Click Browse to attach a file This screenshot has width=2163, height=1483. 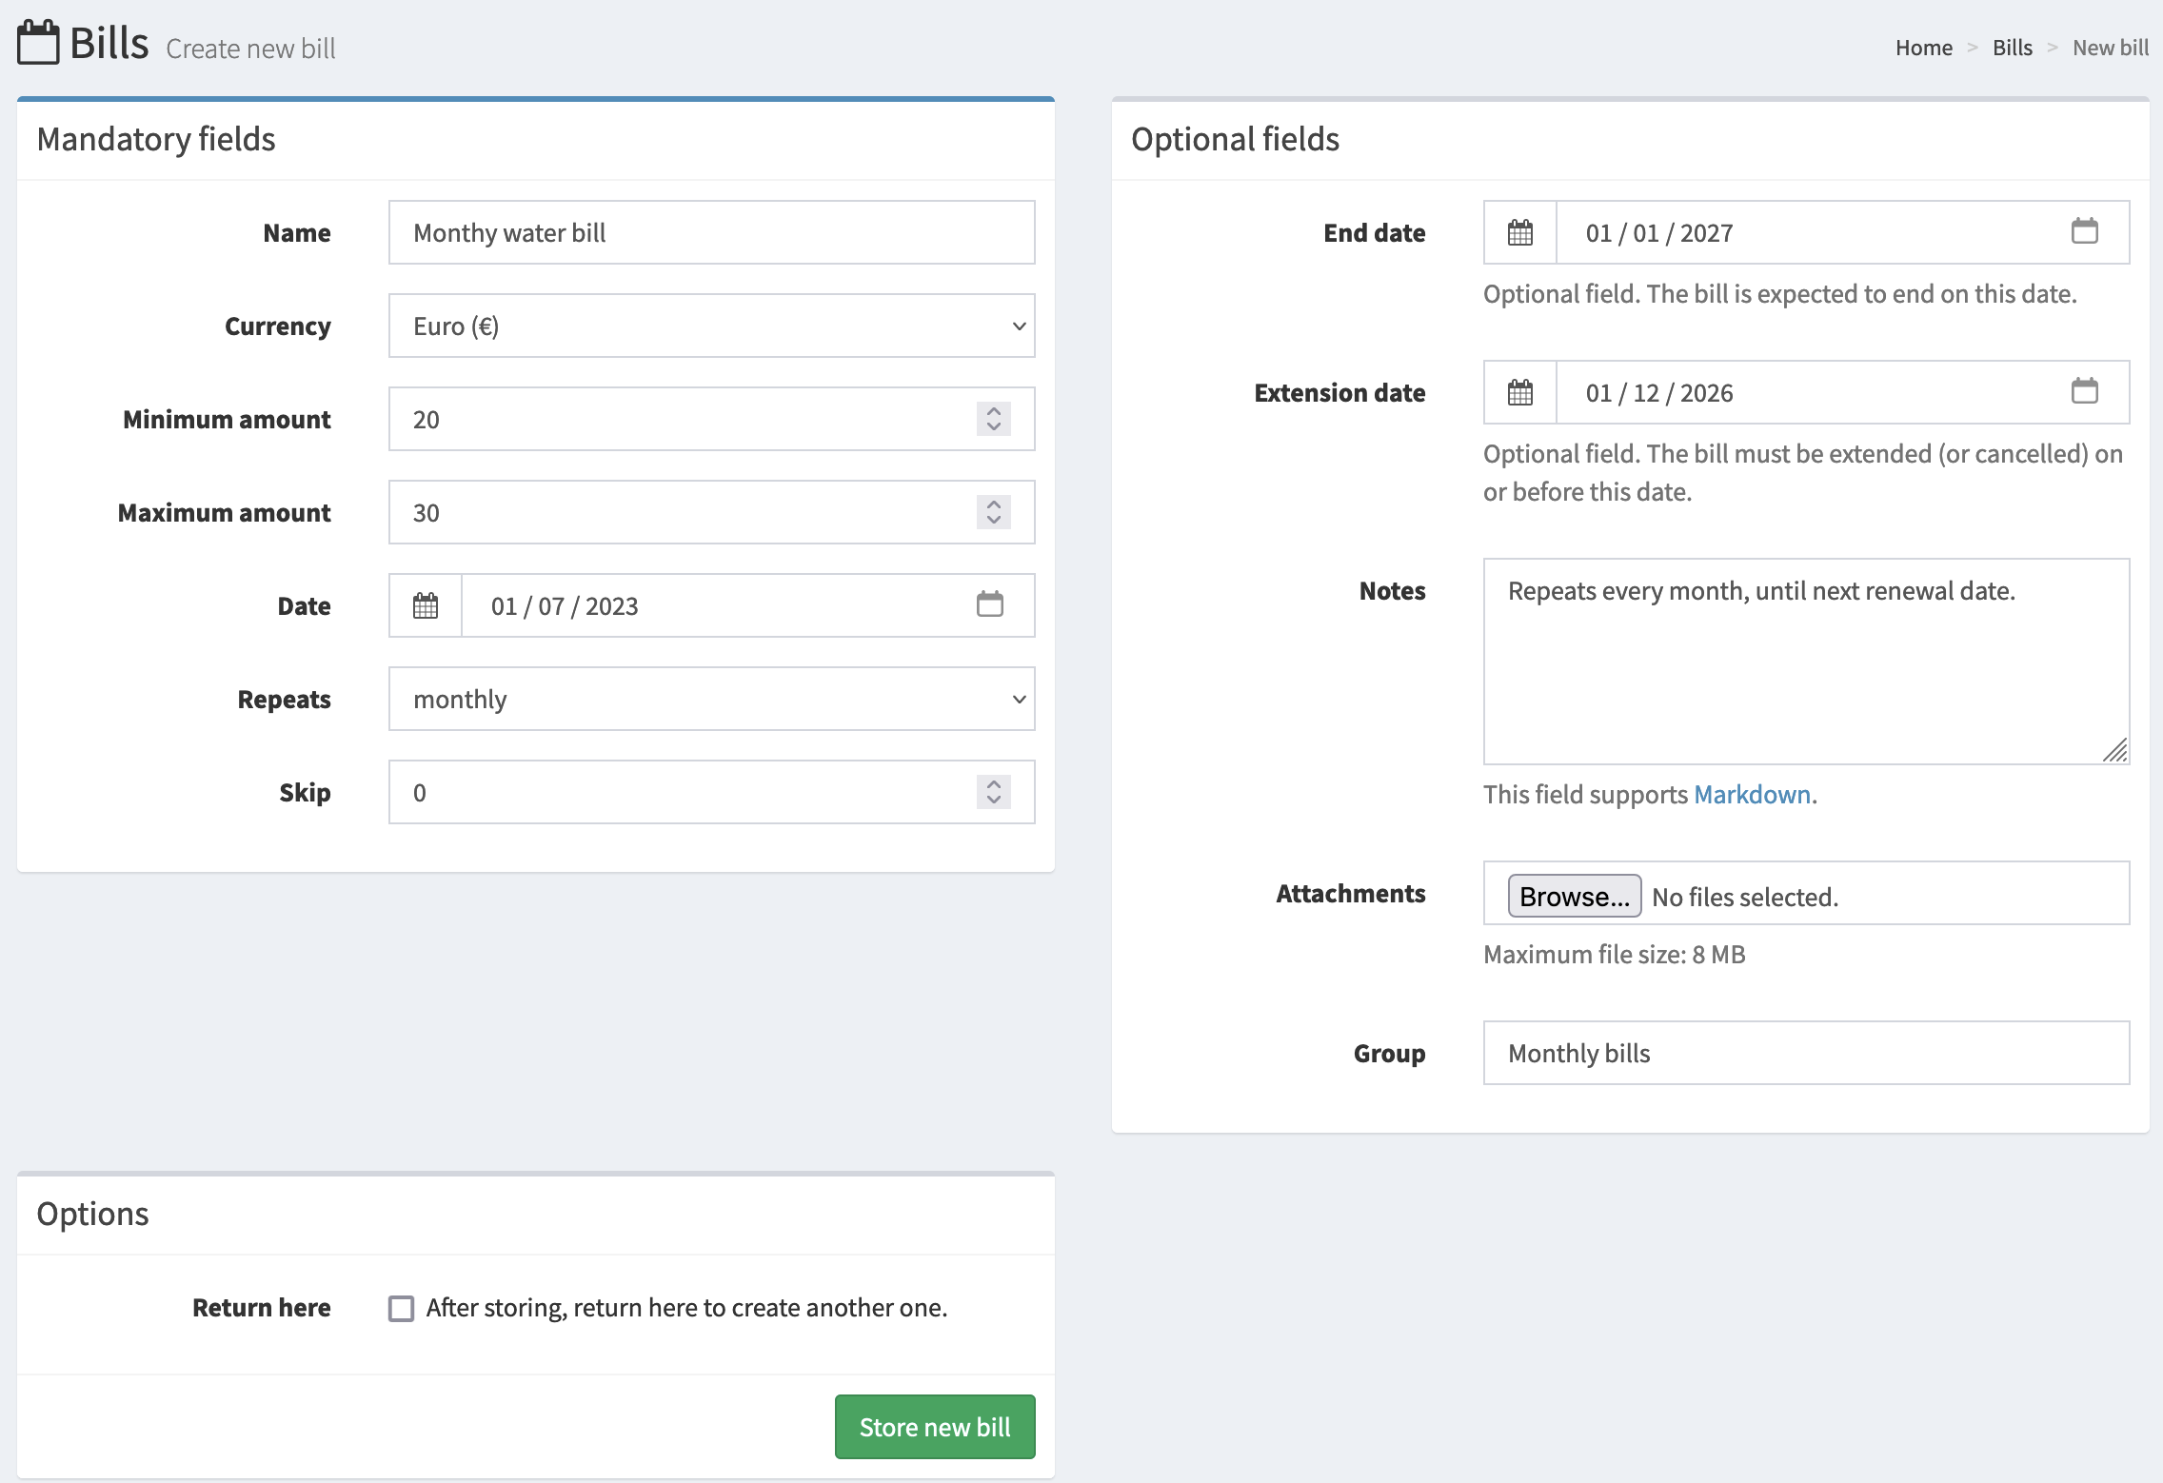pos(1573,895)
